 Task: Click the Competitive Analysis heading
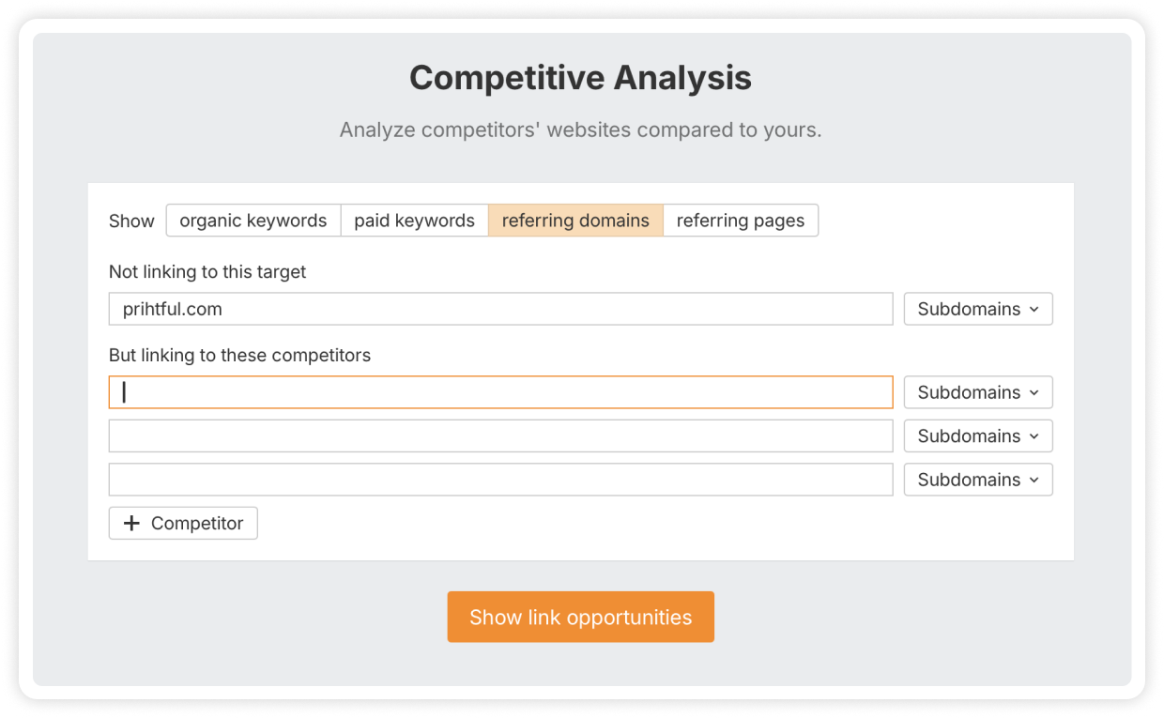point(580,78)
